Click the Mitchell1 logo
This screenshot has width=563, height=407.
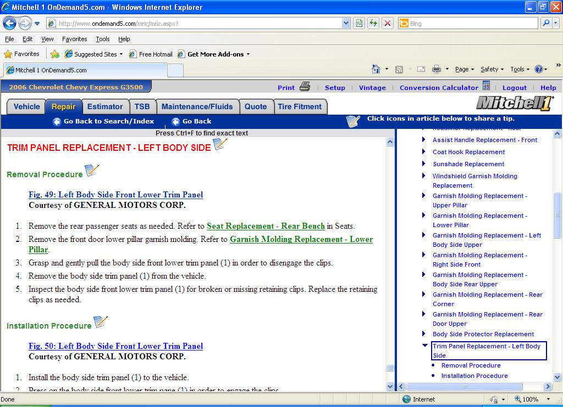[514, 104]
